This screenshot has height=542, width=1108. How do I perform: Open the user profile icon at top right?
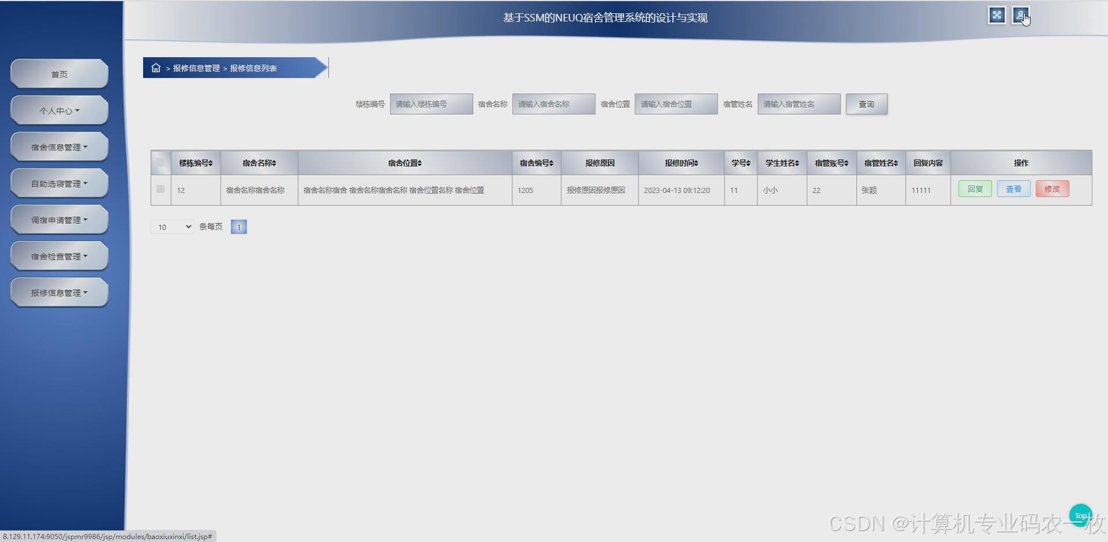(x=1021, y=16)
